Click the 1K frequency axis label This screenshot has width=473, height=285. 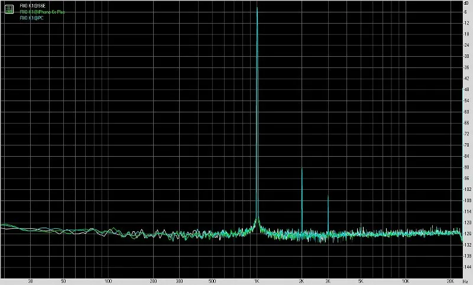257,281
